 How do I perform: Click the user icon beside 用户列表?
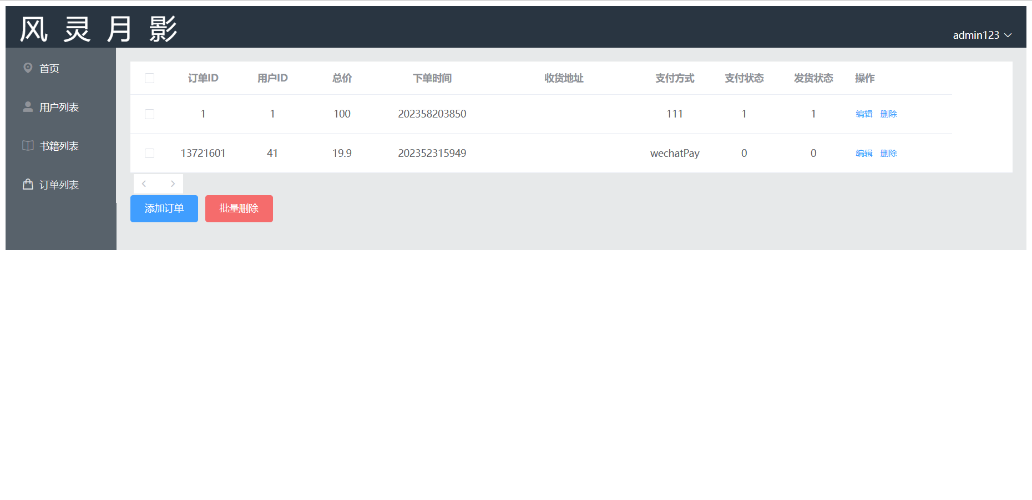(28, 106)
